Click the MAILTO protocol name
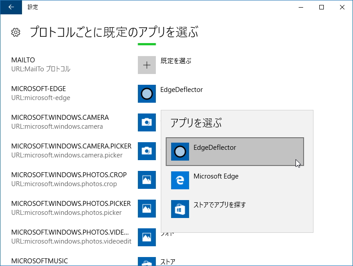Viewport: 353px width, 266px height. (x=23, y=60)
